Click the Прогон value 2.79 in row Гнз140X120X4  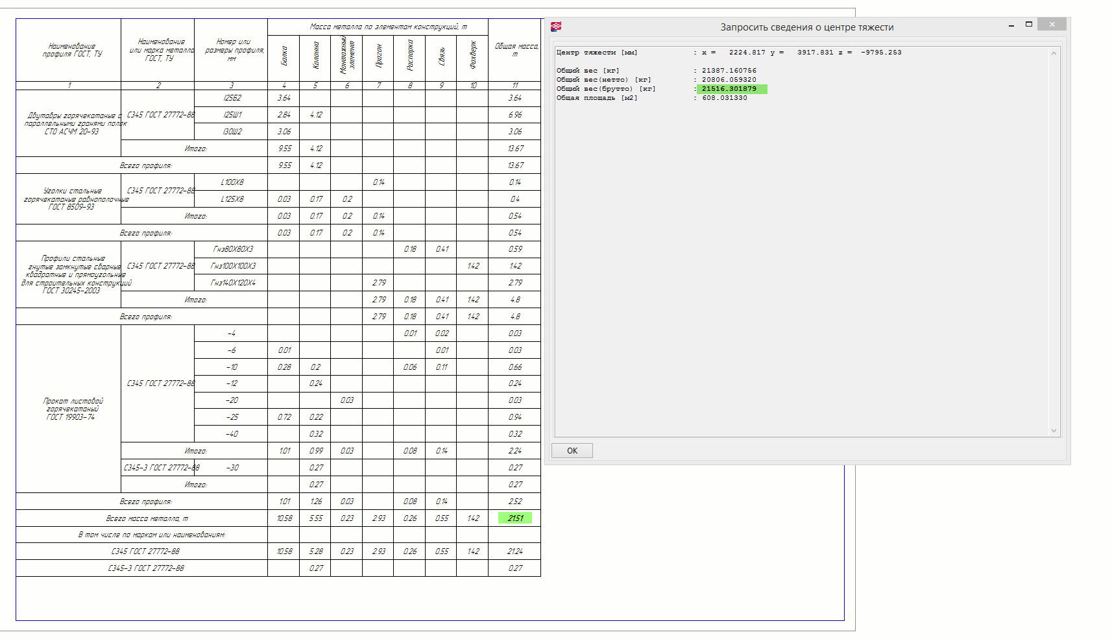pyautogui.click(x=378, y=283)
